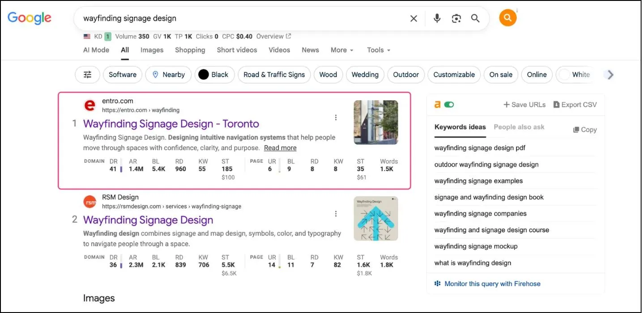The image size is (644, 313).
Task: Click DR value 36 for RSM Design
Action: [113, 265]
